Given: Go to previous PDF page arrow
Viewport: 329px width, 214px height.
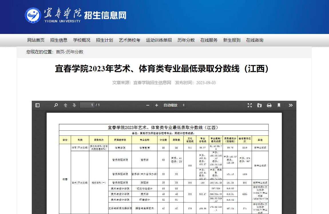Looking at the screenshot, I should tap(66, 105).
